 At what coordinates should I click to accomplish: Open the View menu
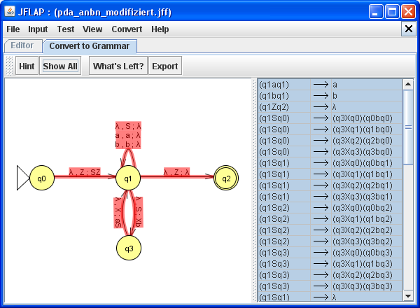coord(92,29)
